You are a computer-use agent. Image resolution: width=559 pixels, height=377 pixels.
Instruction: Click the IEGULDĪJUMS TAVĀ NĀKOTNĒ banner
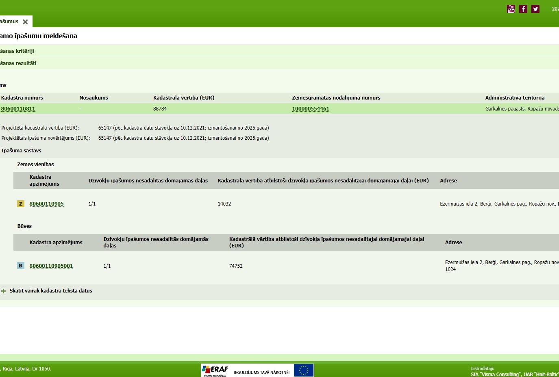[262, 372]
